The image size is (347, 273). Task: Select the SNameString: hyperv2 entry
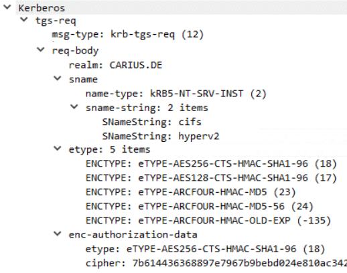click(161, 136)
